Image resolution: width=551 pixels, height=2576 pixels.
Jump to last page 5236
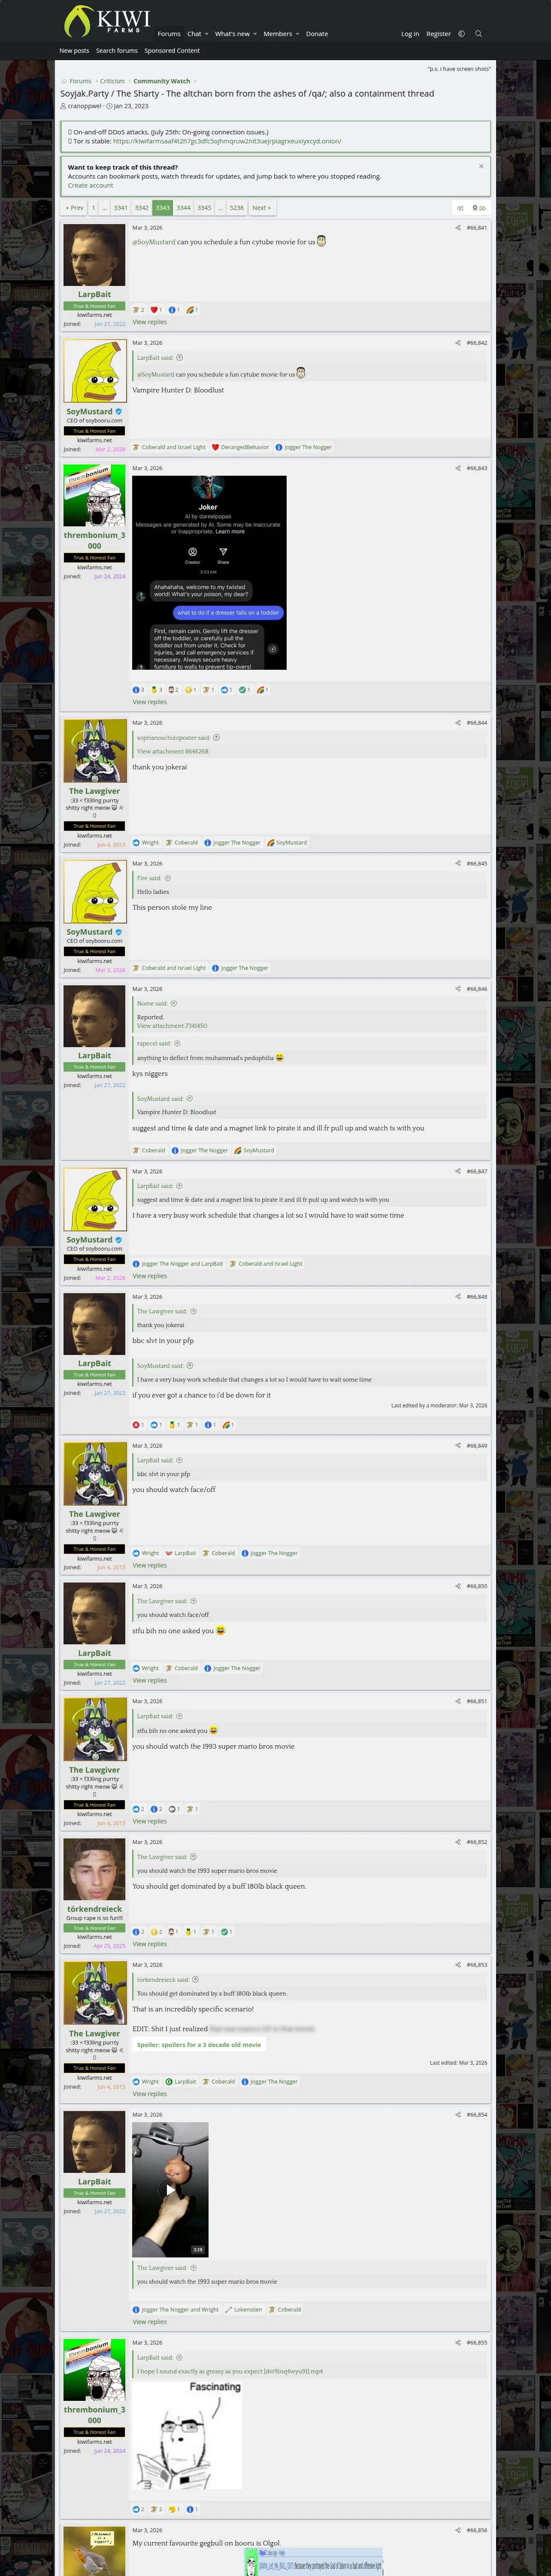236,208
